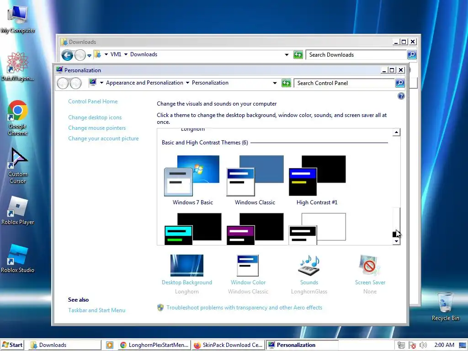
Task: Click the network tray icon
Action: click(401, 345)
